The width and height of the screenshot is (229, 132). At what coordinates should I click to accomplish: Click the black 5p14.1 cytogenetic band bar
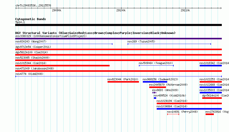pyautogui.click(x=118, y=25)
